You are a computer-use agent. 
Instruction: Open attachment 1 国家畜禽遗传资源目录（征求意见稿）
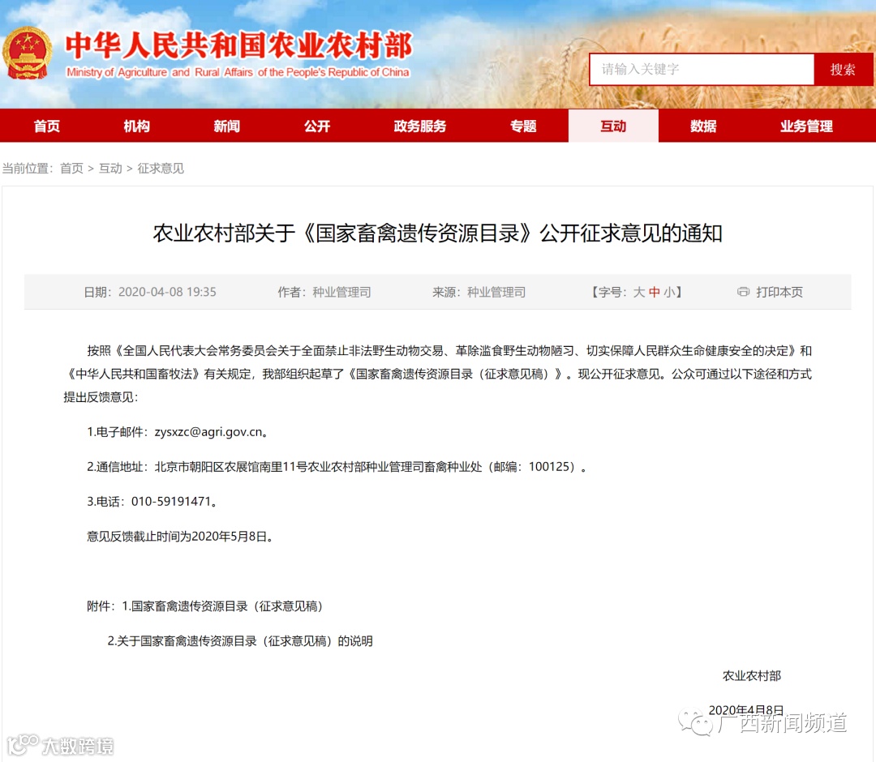pyautogui.click(x=222, y=606)
